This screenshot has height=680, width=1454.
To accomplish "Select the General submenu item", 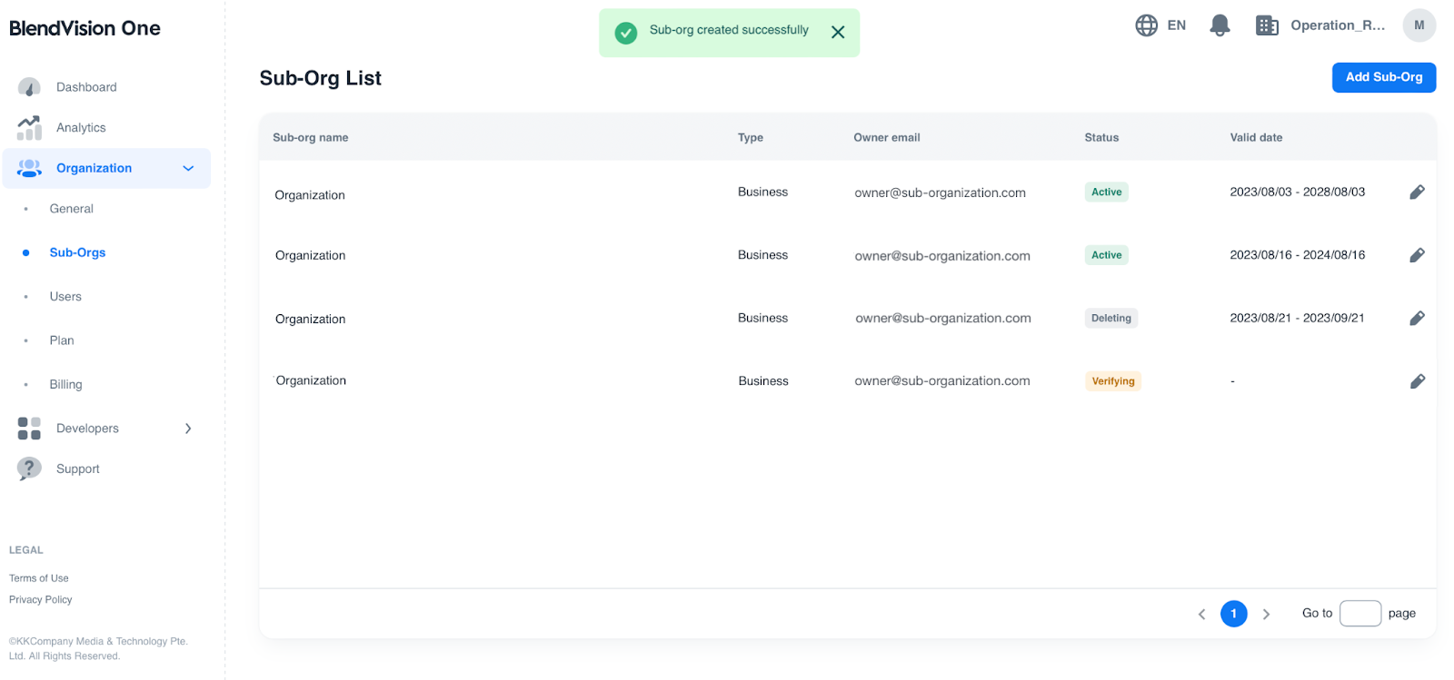I will pyautogui.click(x=72, y=209).
